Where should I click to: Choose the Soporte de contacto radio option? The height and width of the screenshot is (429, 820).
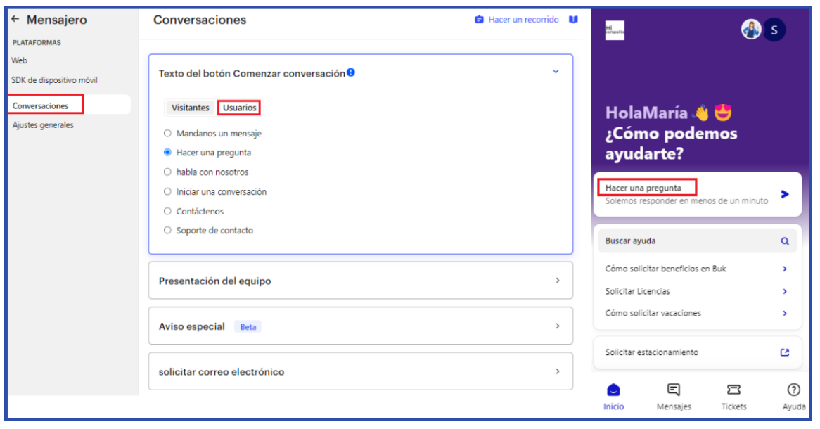167,230
